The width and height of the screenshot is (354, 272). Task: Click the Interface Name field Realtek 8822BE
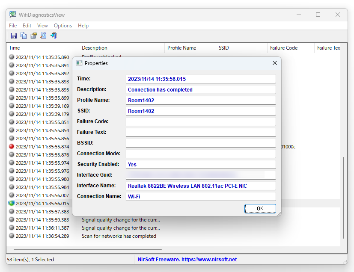[x=200, y=186]
